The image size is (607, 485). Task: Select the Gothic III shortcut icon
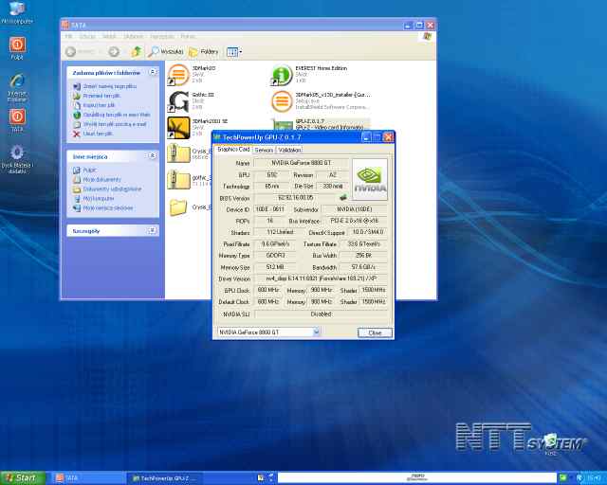(x=179, y=101)
